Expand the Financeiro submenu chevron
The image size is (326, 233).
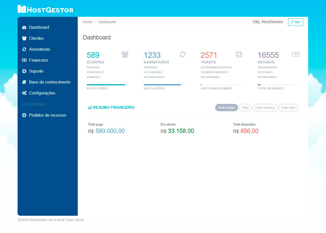72,60
